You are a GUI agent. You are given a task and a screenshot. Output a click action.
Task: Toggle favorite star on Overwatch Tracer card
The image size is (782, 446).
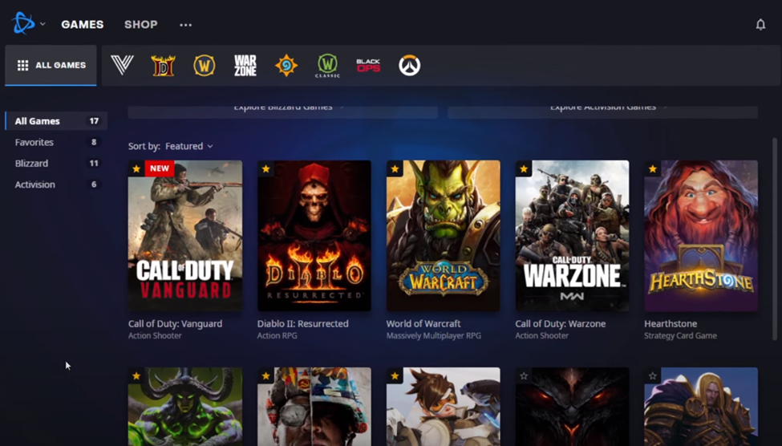coord(395,375)
